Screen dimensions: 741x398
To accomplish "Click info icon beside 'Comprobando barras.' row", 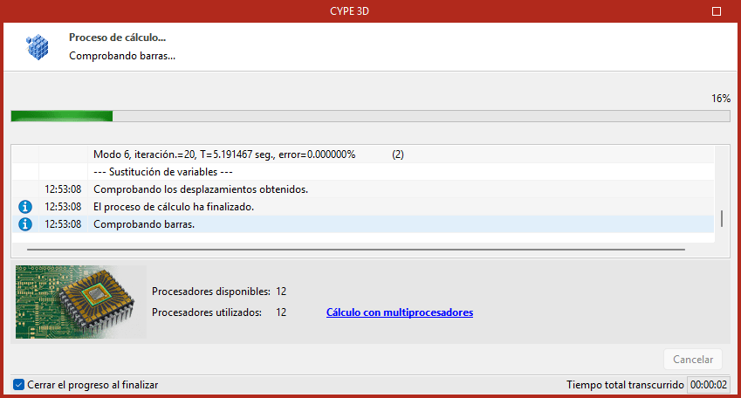I will [25, 224].
